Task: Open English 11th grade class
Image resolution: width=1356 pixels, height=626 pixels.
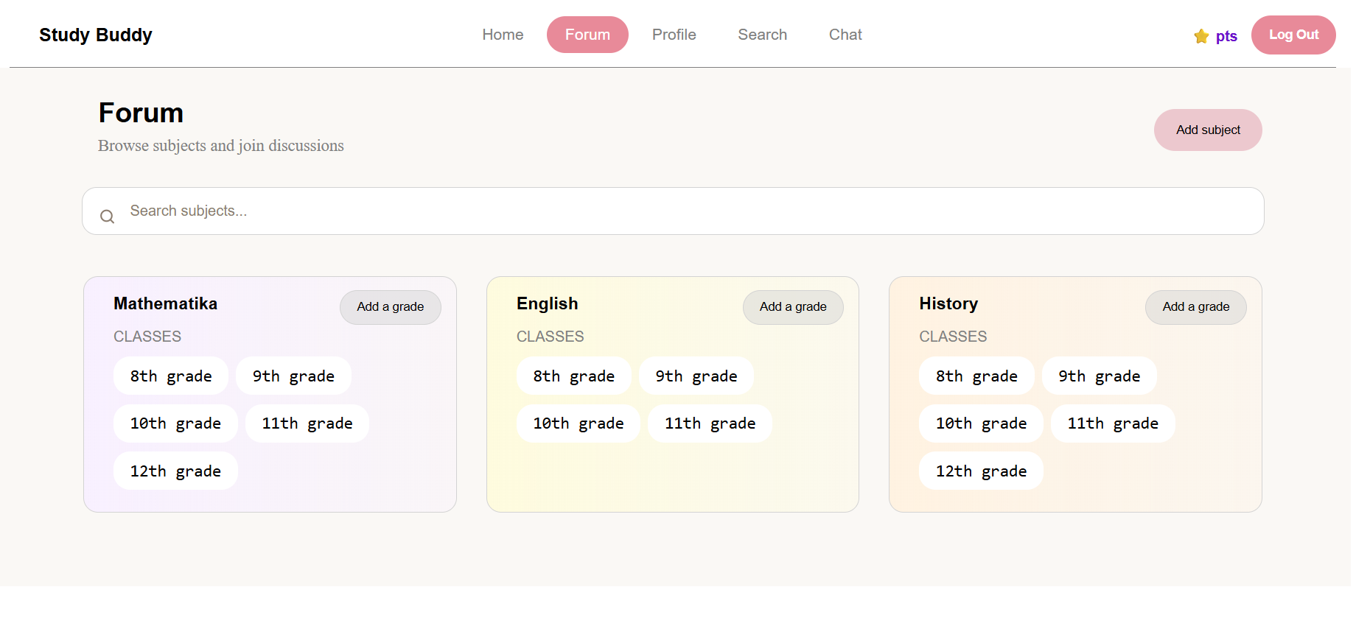Action: pos(709,423)
